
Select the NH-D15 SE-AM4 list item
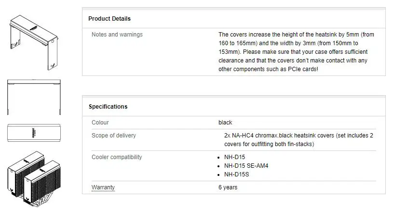[246, 166]
